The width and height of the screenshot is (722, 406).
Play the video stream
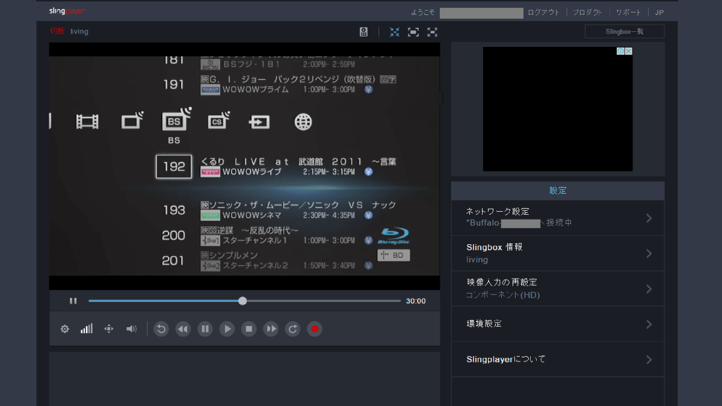227,329
